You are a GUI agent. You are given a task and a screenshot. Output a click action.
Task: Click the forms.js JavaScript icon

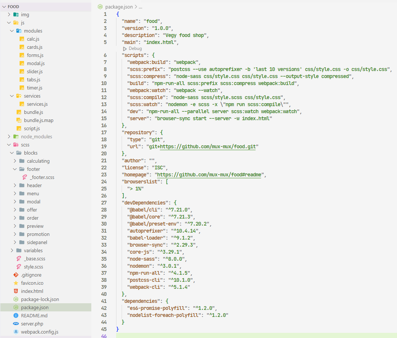coord(22,55)
